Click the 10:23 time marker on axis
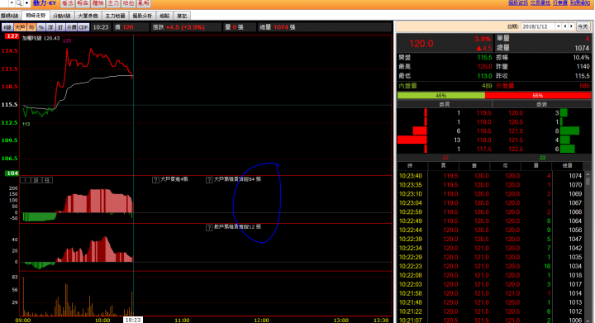 pos(133,320)
